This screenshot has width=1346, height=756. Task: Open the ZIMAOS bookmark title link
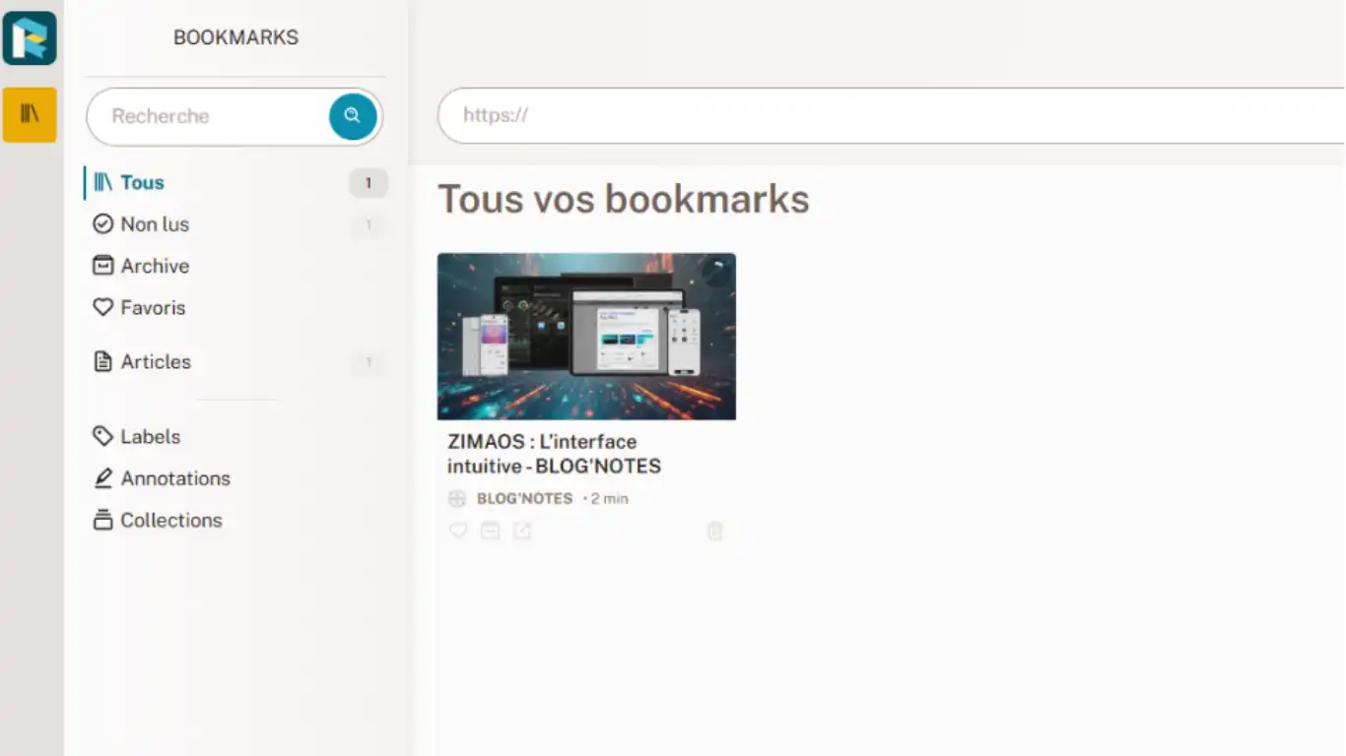tap(554, 454)
